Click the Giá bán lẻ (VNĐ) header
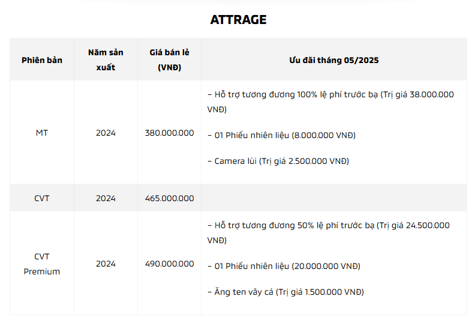Screen dimensions: 475x320 169,60
